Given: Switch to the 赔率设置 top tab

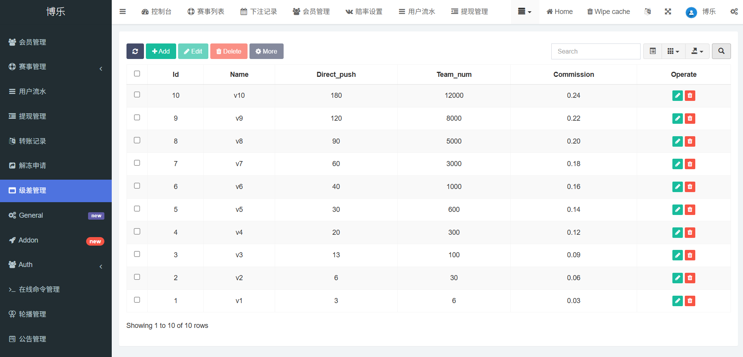Looking at the screenshot, I should coord(364,12).
